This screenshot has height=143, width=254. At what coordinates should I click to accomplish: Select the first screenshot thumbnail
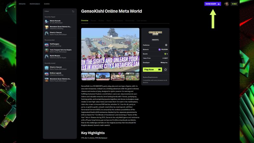click(x=88, y=76)
